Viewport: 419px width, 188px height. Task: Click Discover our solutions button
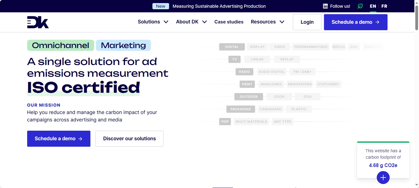129,139
